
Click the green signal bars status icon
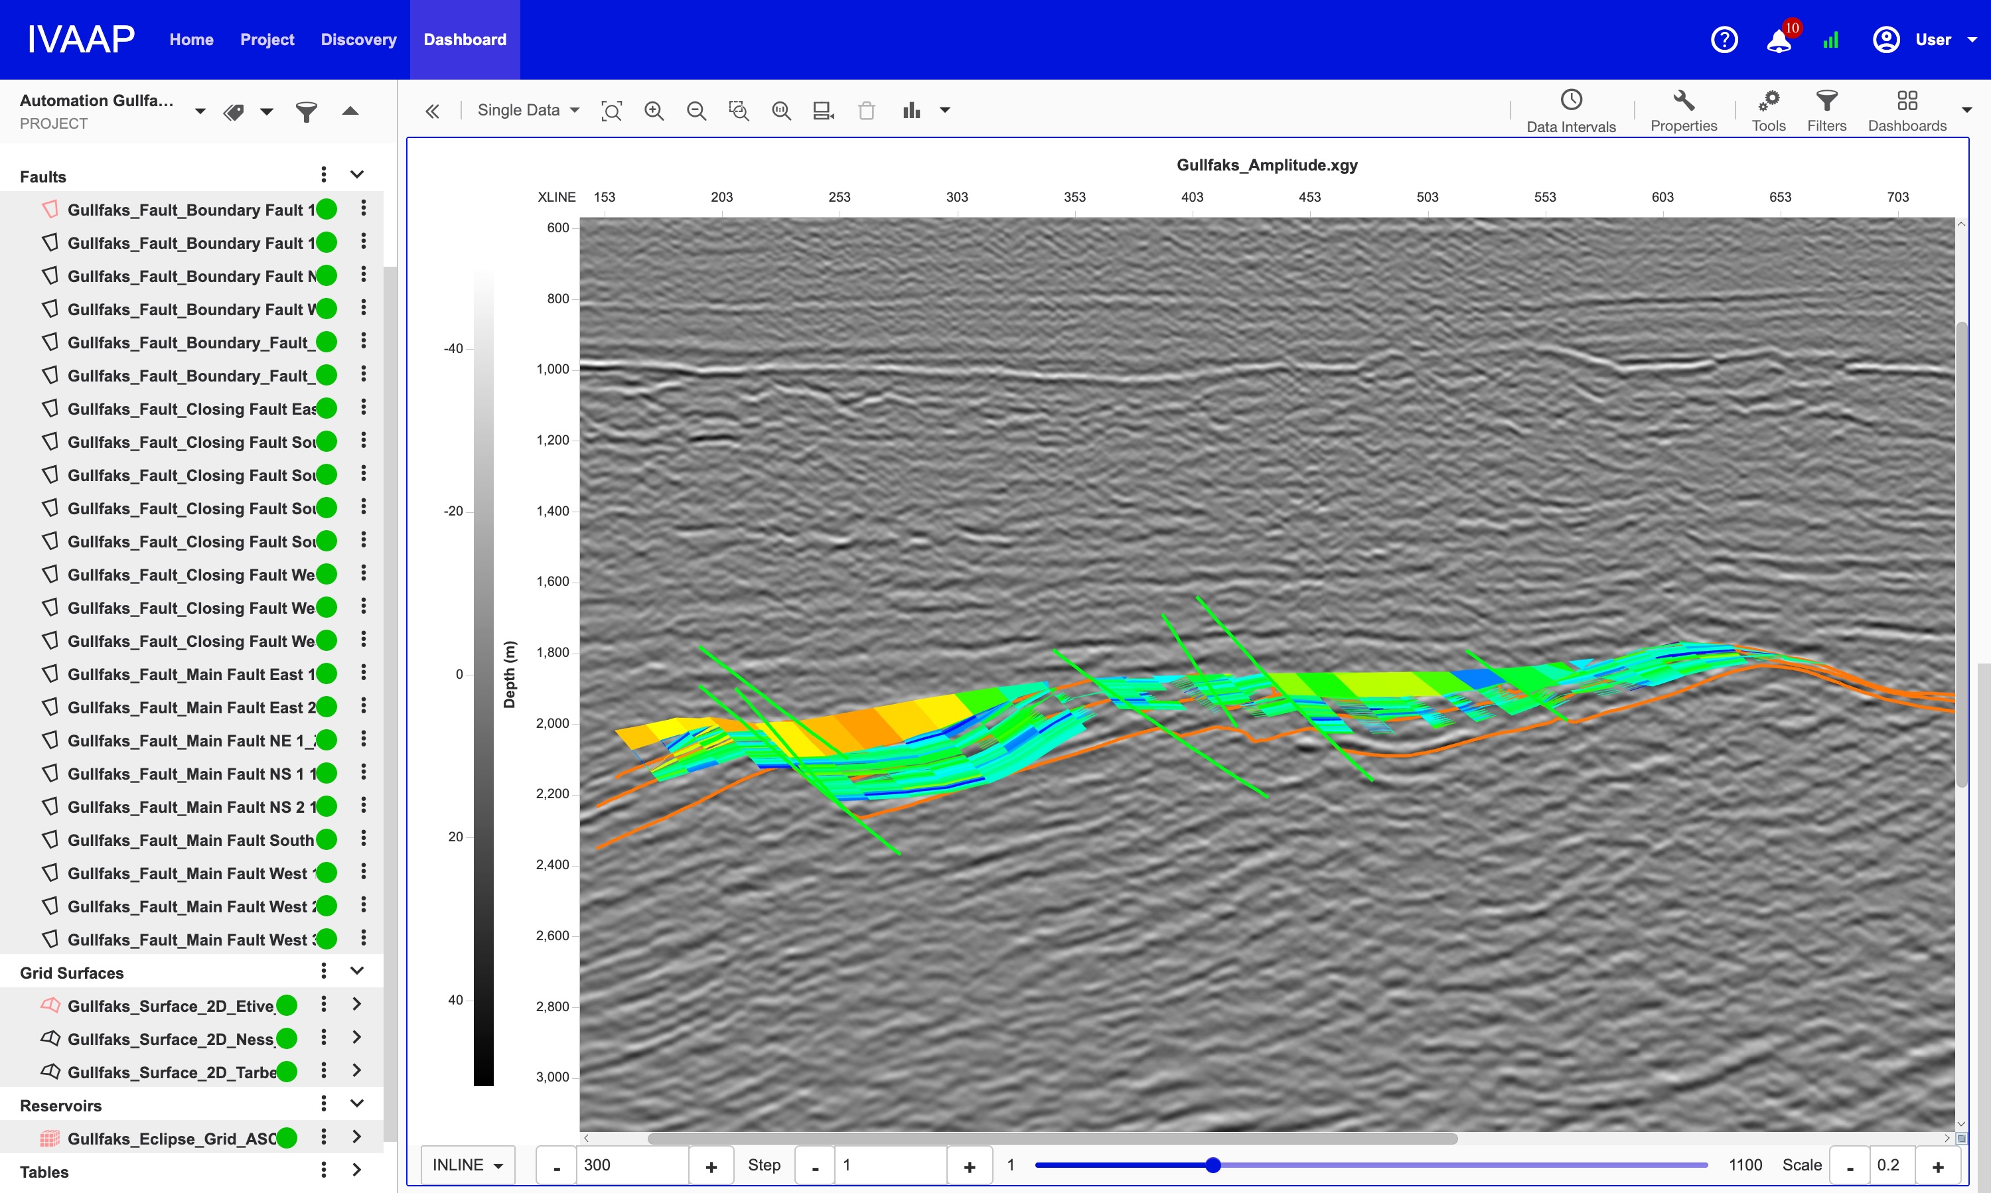(1831, 39)
